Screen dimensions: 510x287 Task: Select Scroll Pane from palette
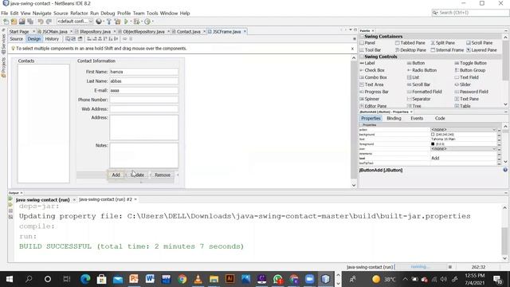tap(480, 43)
